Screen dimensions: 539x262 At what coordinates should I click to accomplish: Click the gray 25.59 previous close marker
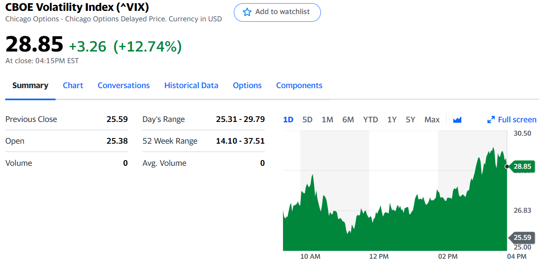(x=522, y=237)
